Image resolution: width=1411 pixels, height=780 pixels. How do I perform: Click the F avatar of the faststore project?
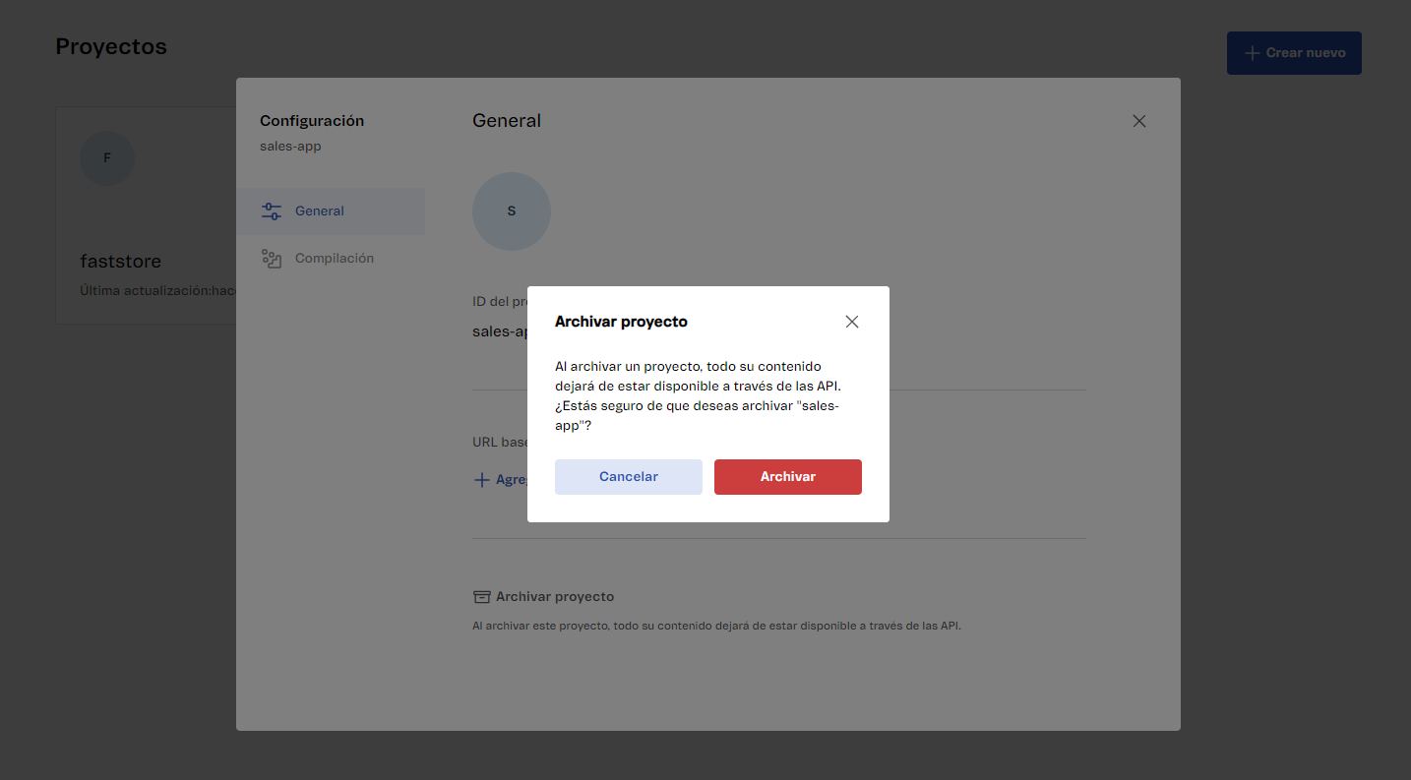(x=107, y=157)
